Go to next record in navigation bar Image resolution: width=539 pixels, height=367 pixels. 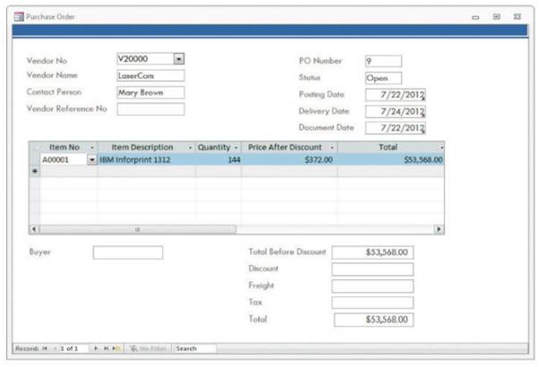(x=96, y=348)
